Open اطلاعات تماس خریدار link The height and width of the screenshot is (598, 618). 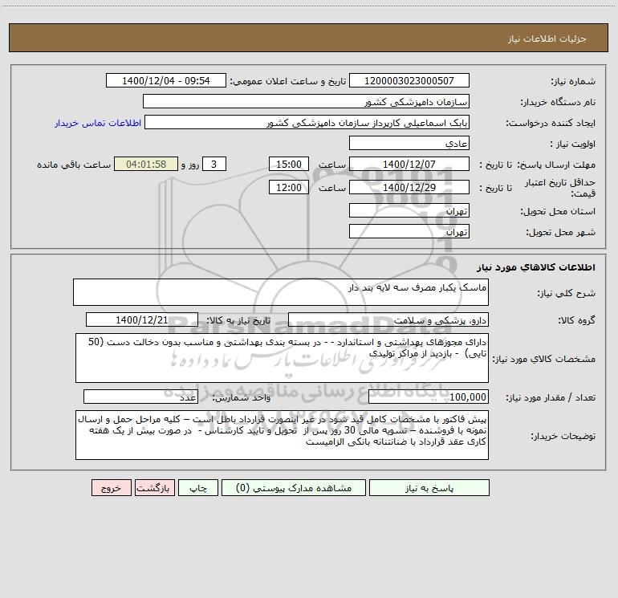pyautogui.click(x=98, y=123)
